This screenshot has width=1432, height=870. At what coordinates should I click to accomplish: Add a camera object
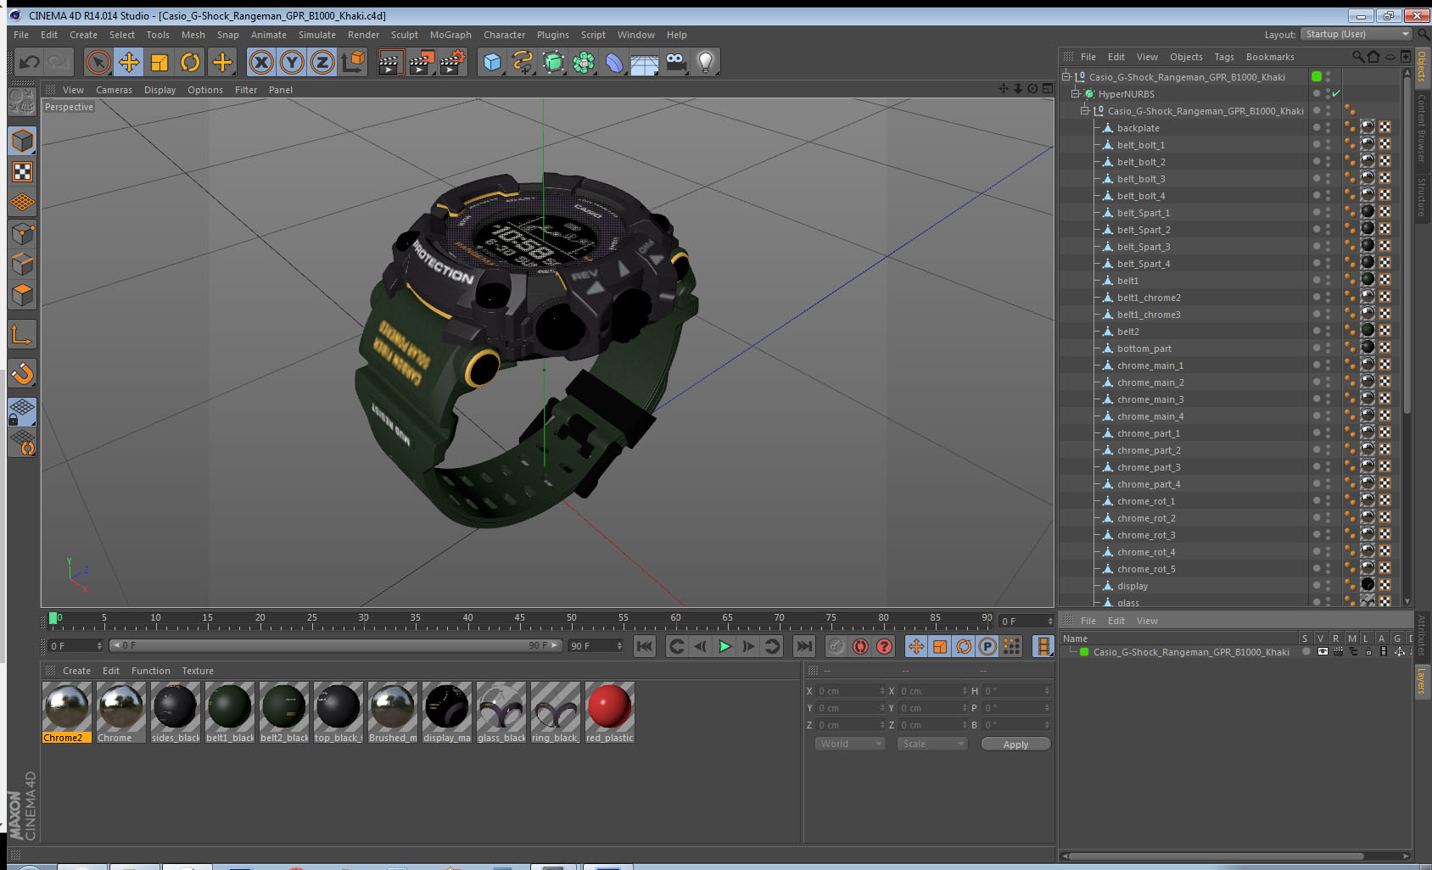coord(675,62)
